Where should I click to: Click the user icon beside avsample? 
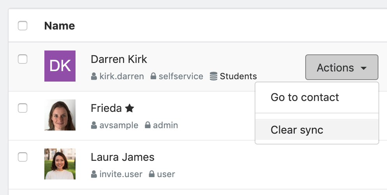(94, 125)
